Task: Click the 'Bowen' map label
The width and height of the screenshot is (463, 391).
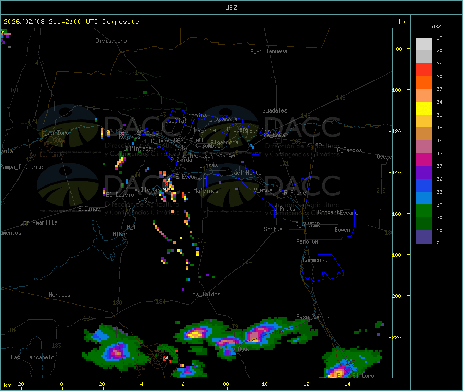Action: [x=342, y=230]
